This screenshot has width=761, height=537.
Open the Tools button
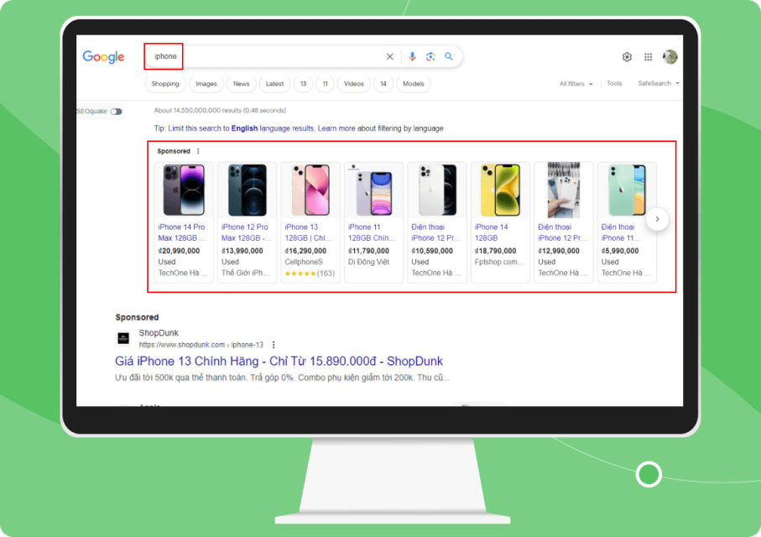[614, 84]
